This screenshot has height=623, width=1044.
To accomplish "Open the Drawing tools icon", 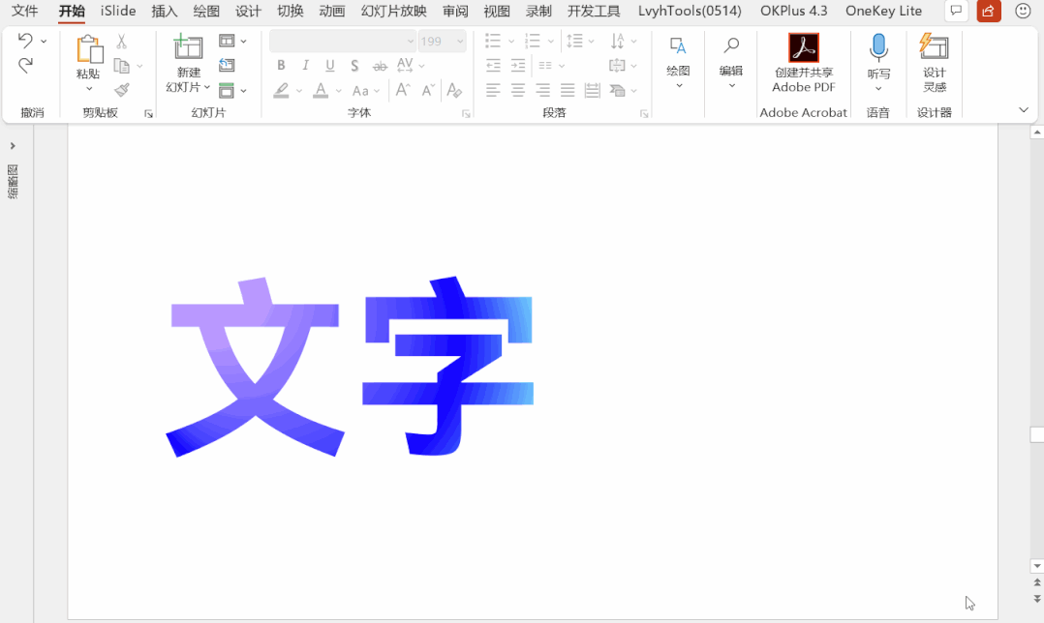I will tap(678, 45).
